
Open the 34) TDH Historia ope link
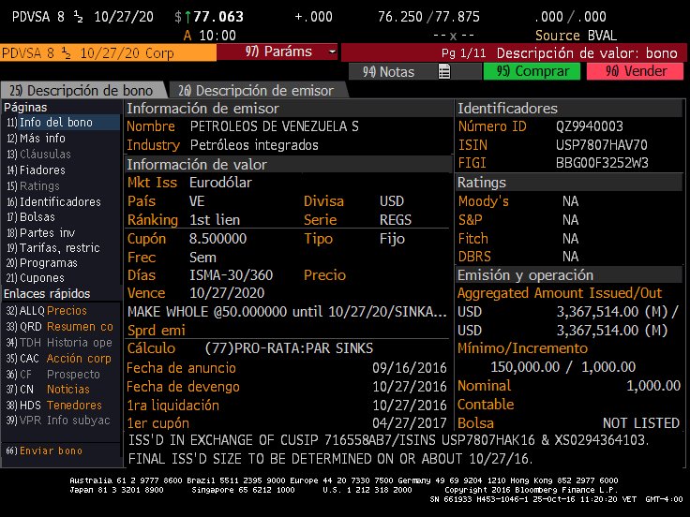click(61, 342)
